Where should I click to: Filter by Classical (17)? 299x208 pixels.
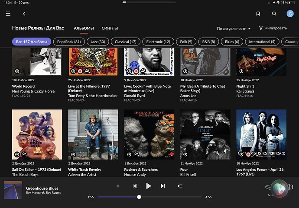126,42
